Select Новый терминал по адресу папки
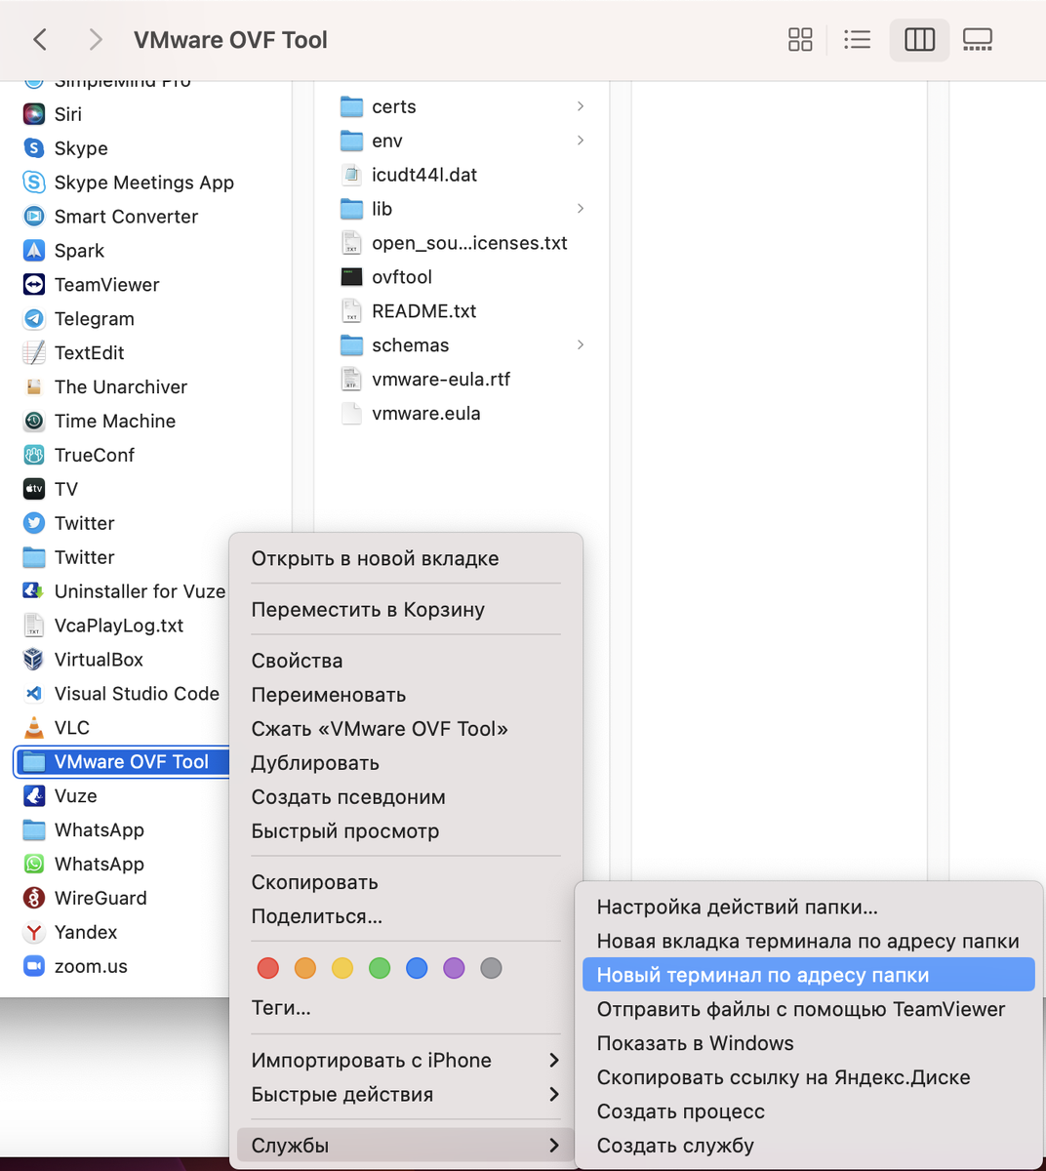This screenshot has height=1171, width=1046. [808, 975]
